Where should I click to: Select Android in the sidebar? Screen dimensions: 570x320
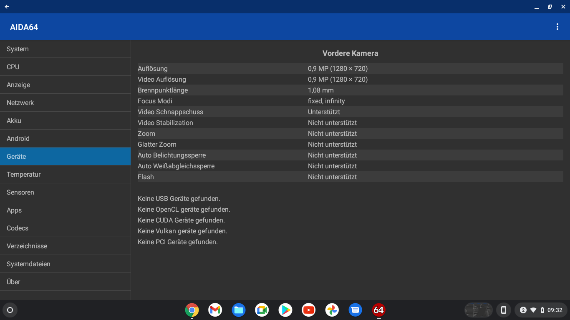coord(66,139)
